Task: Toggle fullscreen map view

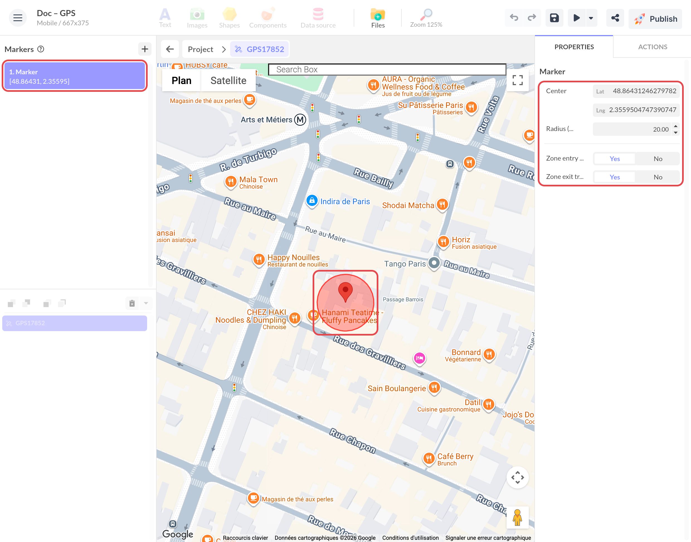Action: pos(517,80)
